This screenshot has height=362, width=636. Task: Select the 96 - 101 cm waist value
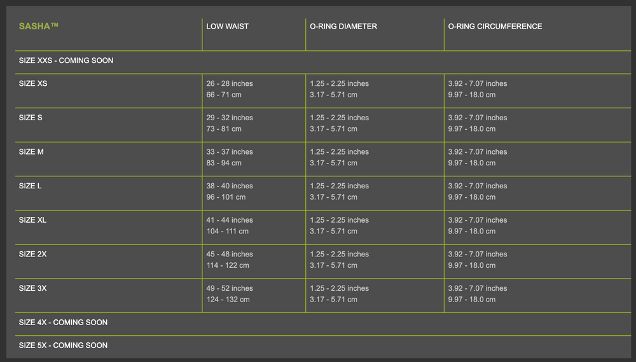pos(226,197)
